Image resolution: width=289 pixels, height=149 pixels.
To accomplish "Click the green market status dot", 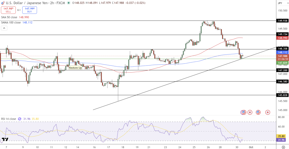I will (69, 3).
